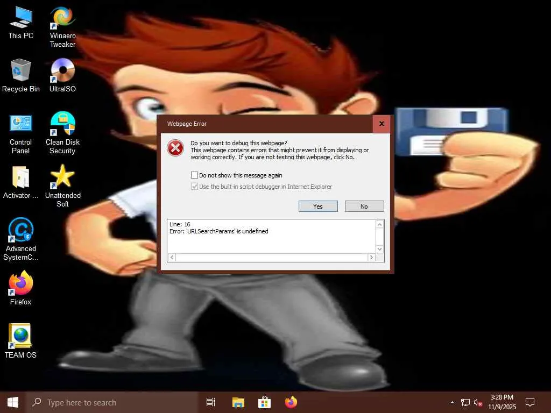This screenshot has height=413, width=551.
Task: Click No in the Webpage Error dialog
Action: point(364,206)
